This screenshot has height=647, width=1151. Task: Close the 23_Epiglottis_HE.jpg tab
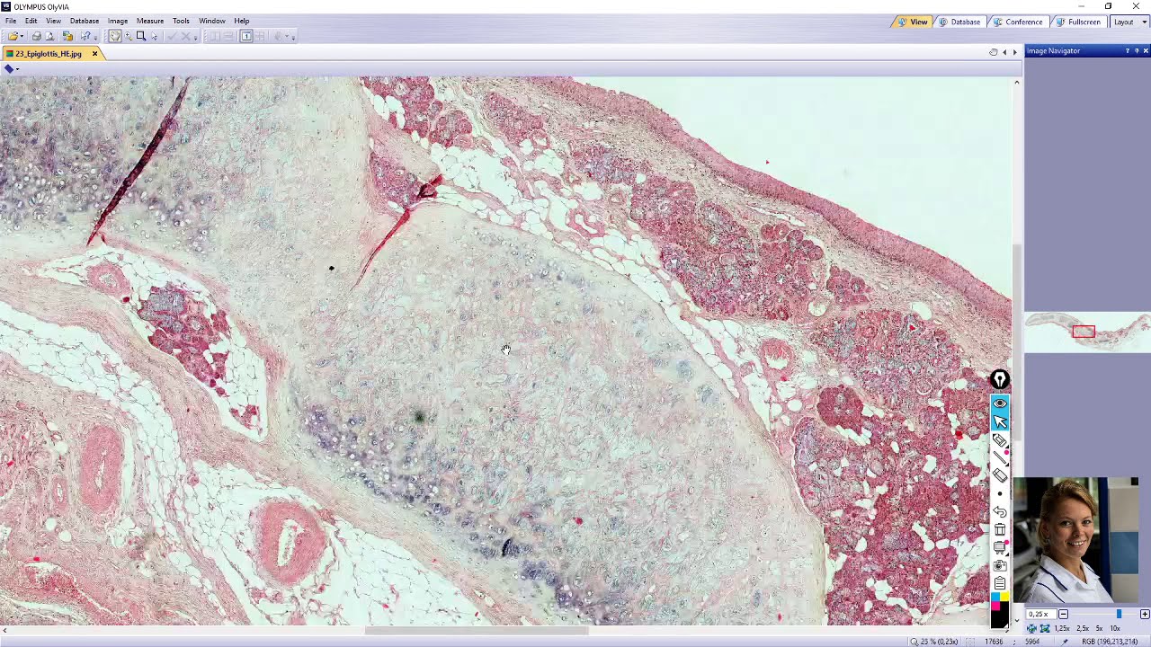click(x=94, y=54)
